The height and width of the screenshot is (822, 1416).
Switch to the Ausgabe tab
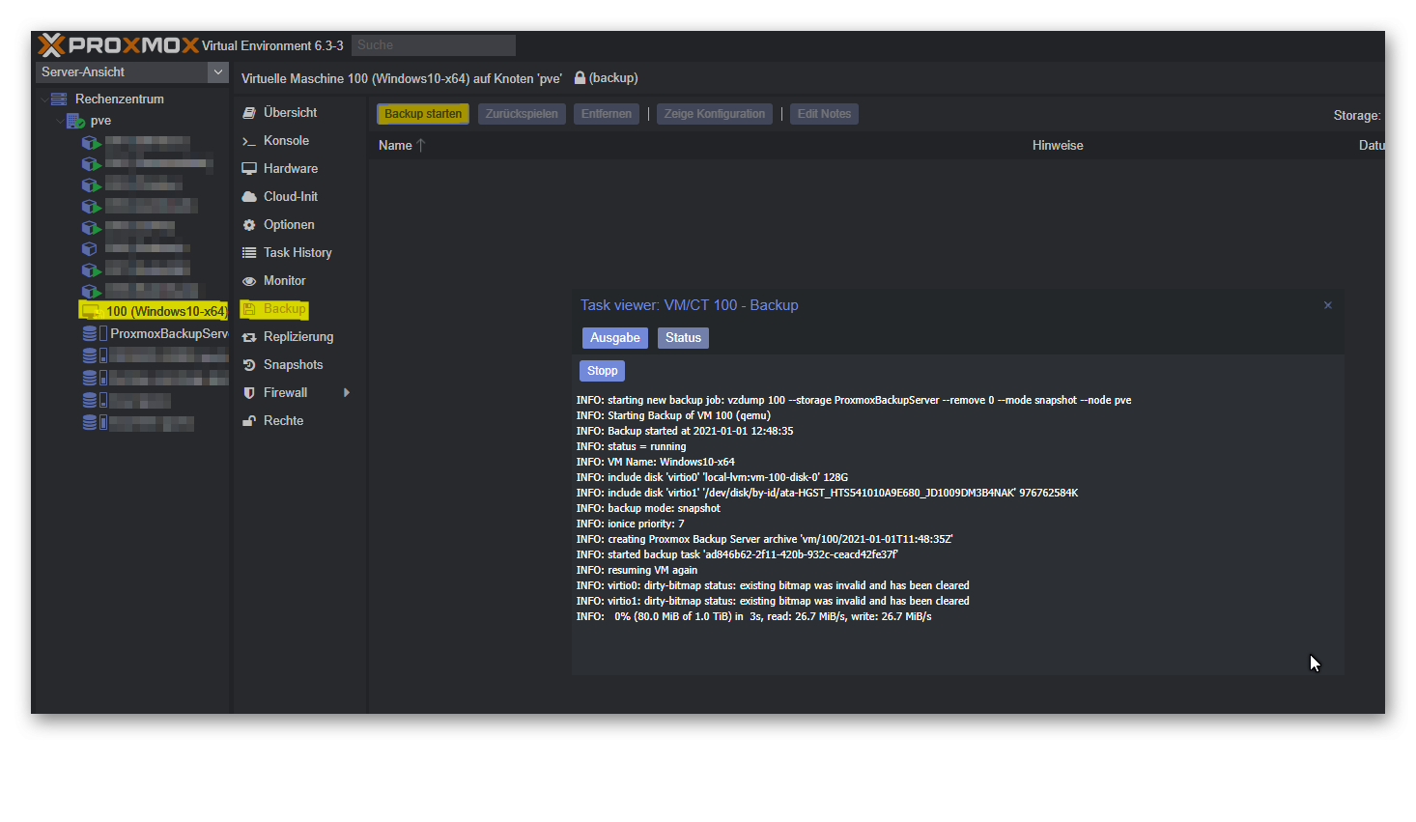pos(615,338)
